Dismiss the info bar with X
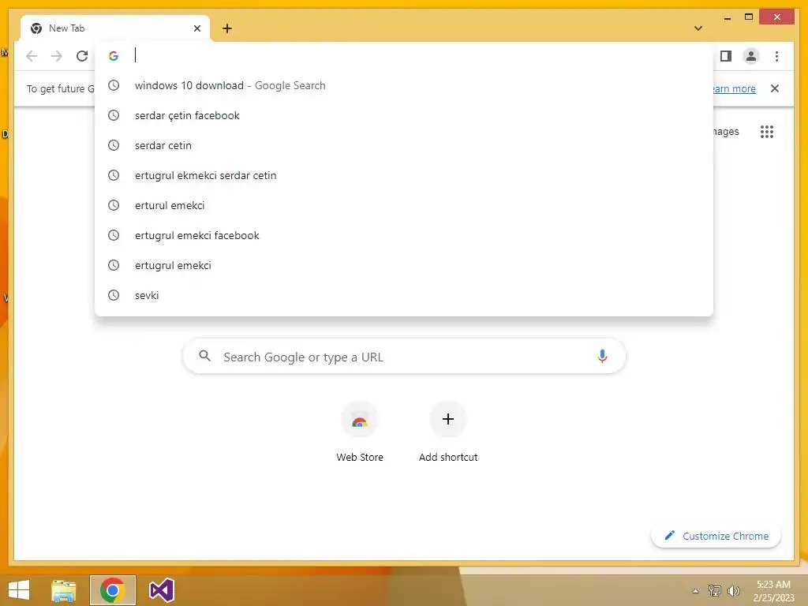The image size is (808, 606). (x=775, y=88)
